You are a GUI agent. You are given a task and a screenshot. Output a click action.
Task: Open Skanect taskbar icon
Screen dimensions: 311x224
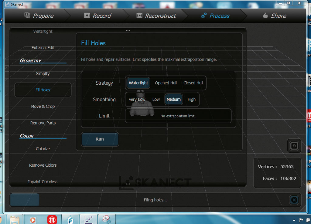(89, 219)
